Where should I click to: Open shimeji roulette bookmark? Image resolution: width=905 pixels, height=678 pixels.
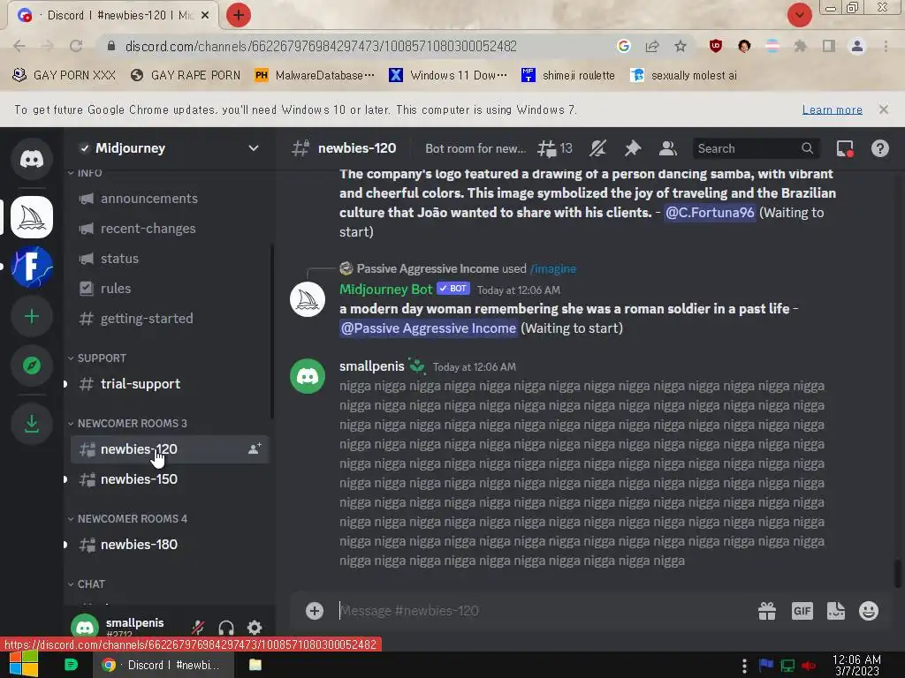[568, 75]
